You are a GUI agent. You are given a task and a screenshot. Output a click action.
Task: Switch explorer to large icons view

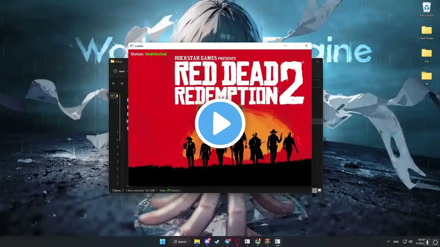(319, 190)
